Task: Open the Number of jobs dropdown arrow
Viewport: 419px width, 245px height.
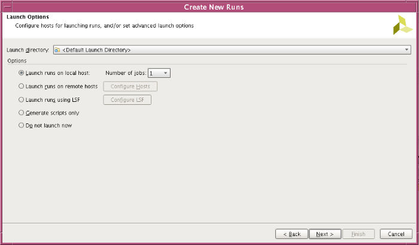Action: click(x=166, y=73)
